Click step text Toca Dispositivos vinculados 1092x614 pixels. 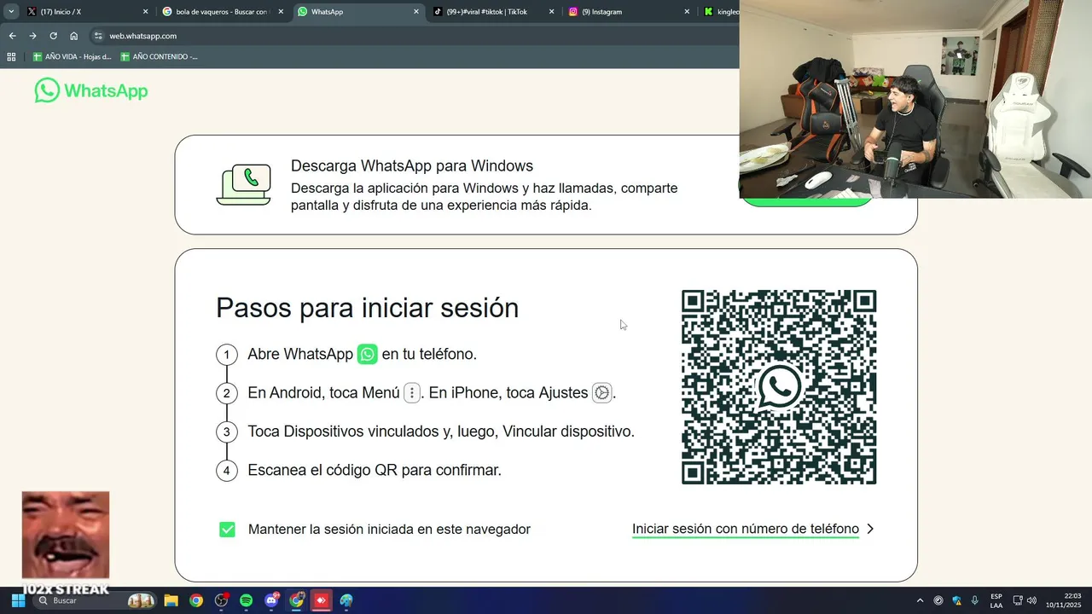coord(441,432)
